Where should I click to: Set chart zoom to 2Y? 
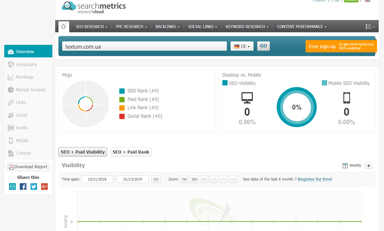[x=223, y=179]
